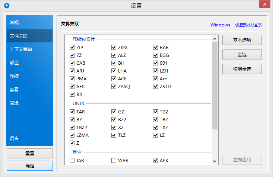Toggle the BZ2 checkbox
The width and height of the screenshot is (273, 177).
point(114,119)
